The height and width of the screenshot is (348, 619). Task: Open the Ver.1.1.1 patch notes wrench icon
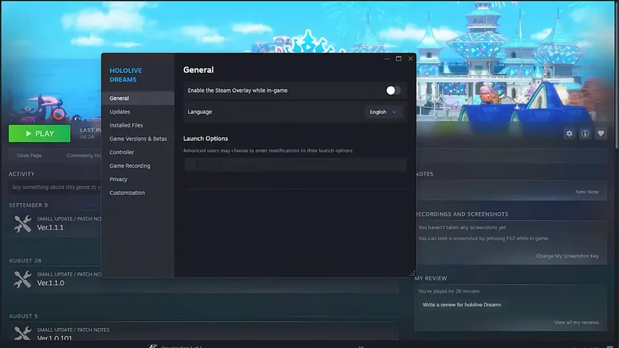coord(22,224)
